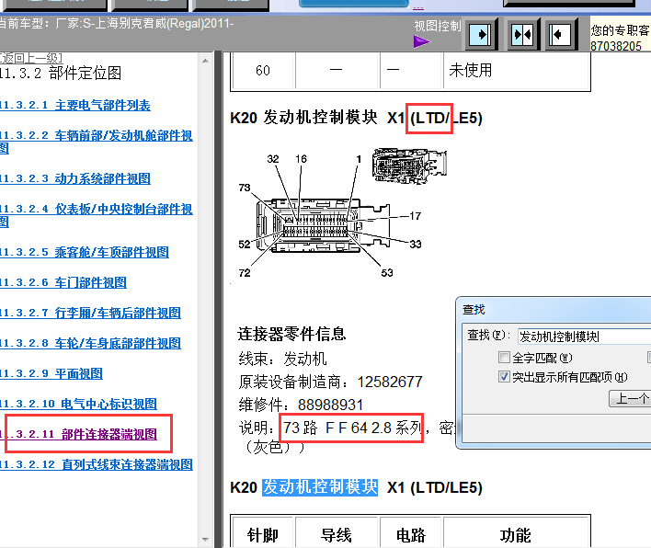
Task: Click the 针脚 table header
Action: [262, 535]
